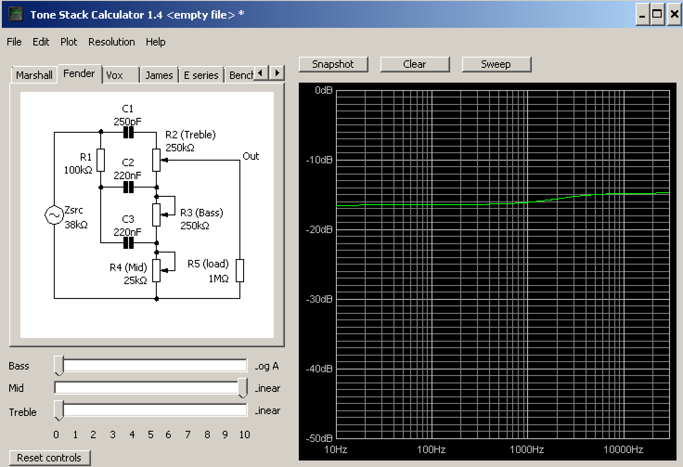Open the Plot menu
The width and height of the screenshot is (683, 467).
69,42
